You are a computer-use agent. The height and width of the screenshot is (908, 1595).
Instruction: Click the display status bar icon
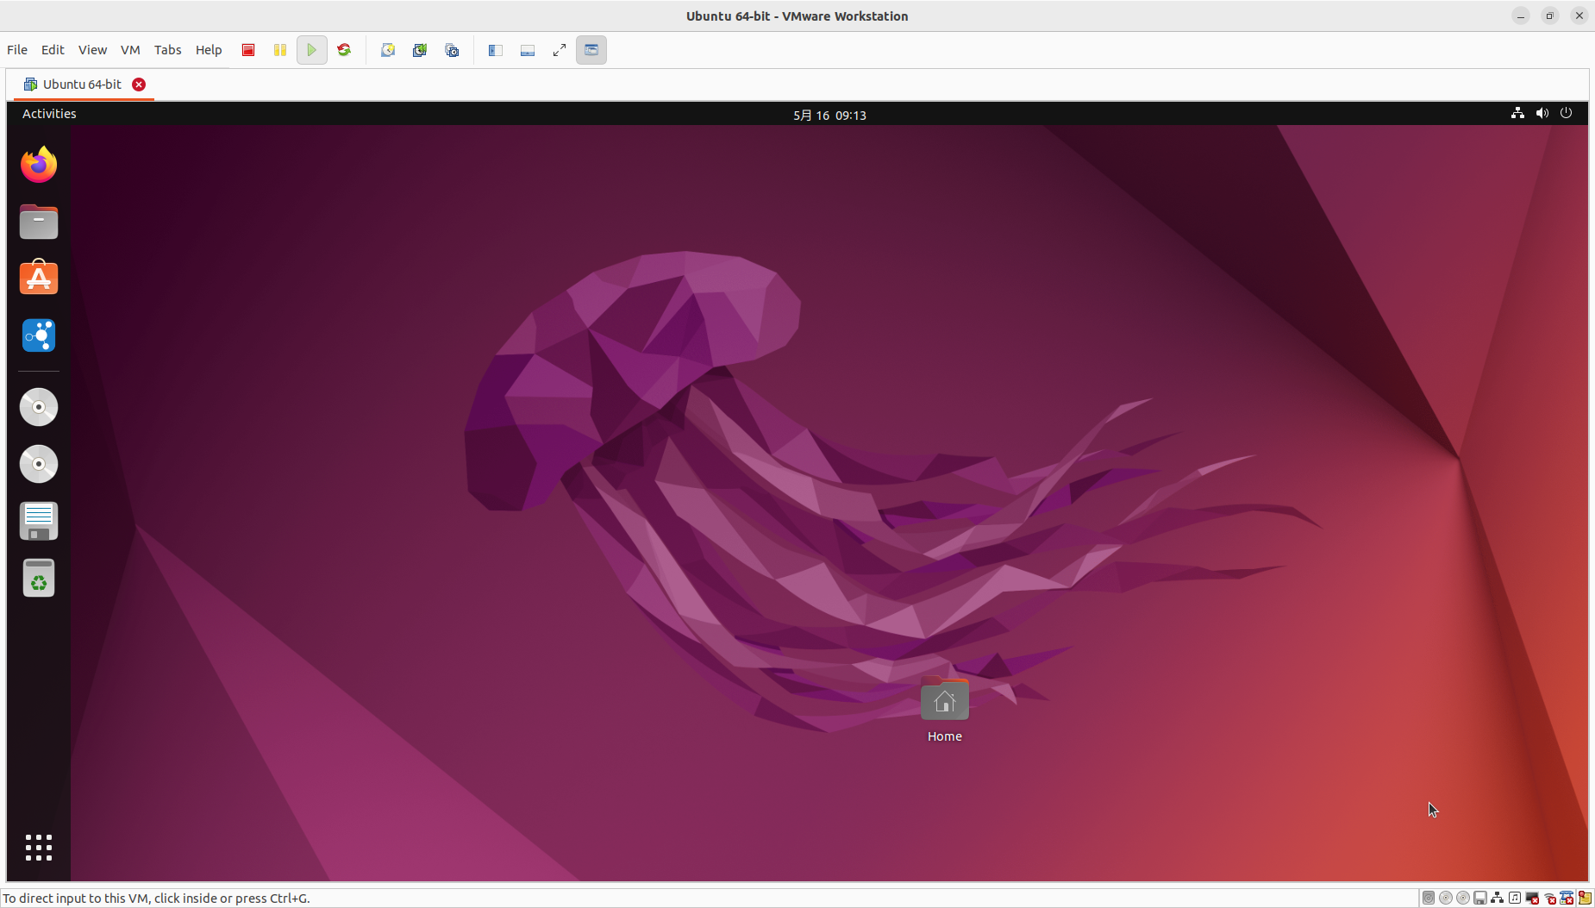(x=1532, y=898)
